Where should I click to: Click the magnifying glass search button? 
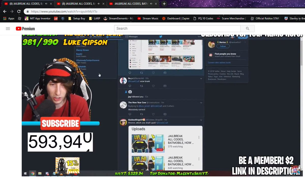coord(248,29)
